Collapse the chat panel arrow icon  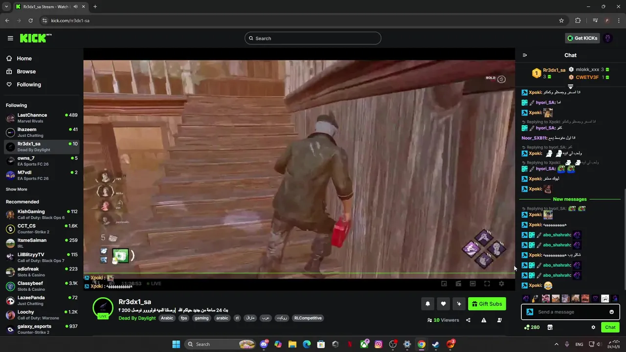coord(525,55)
